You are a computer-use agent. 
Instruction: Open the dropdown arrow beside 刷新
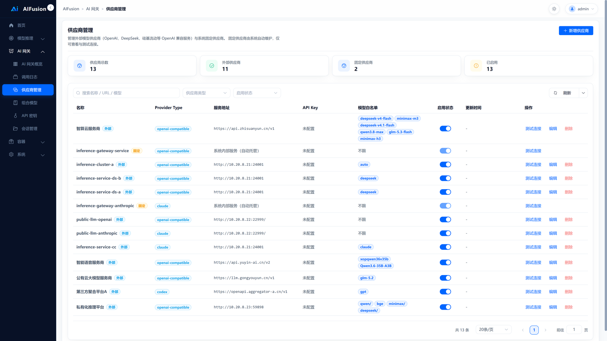pos(583,93)
